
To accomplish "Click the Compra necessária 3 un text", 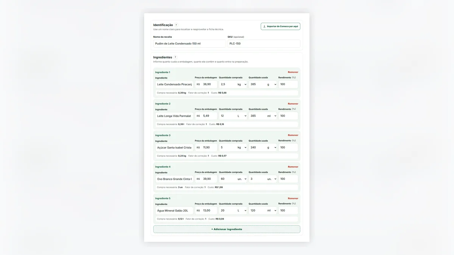I will click(170, 187).
